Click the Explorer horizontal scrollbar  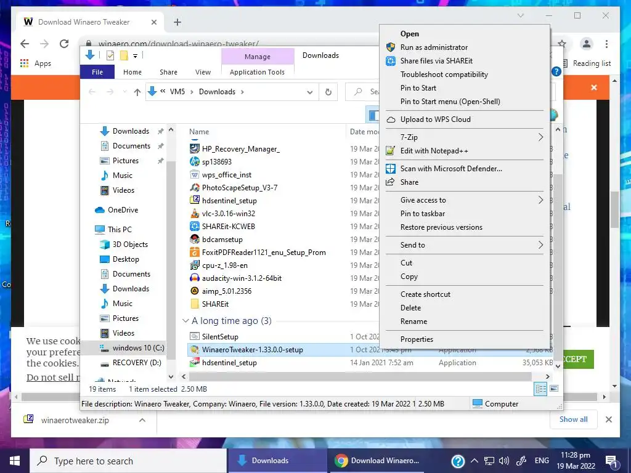[x=360, y=376]
